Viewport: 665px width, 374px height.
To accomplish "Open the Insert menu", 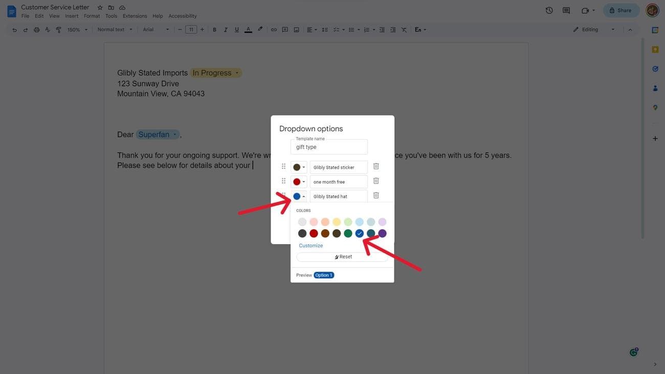I will (x=72, y=16).
